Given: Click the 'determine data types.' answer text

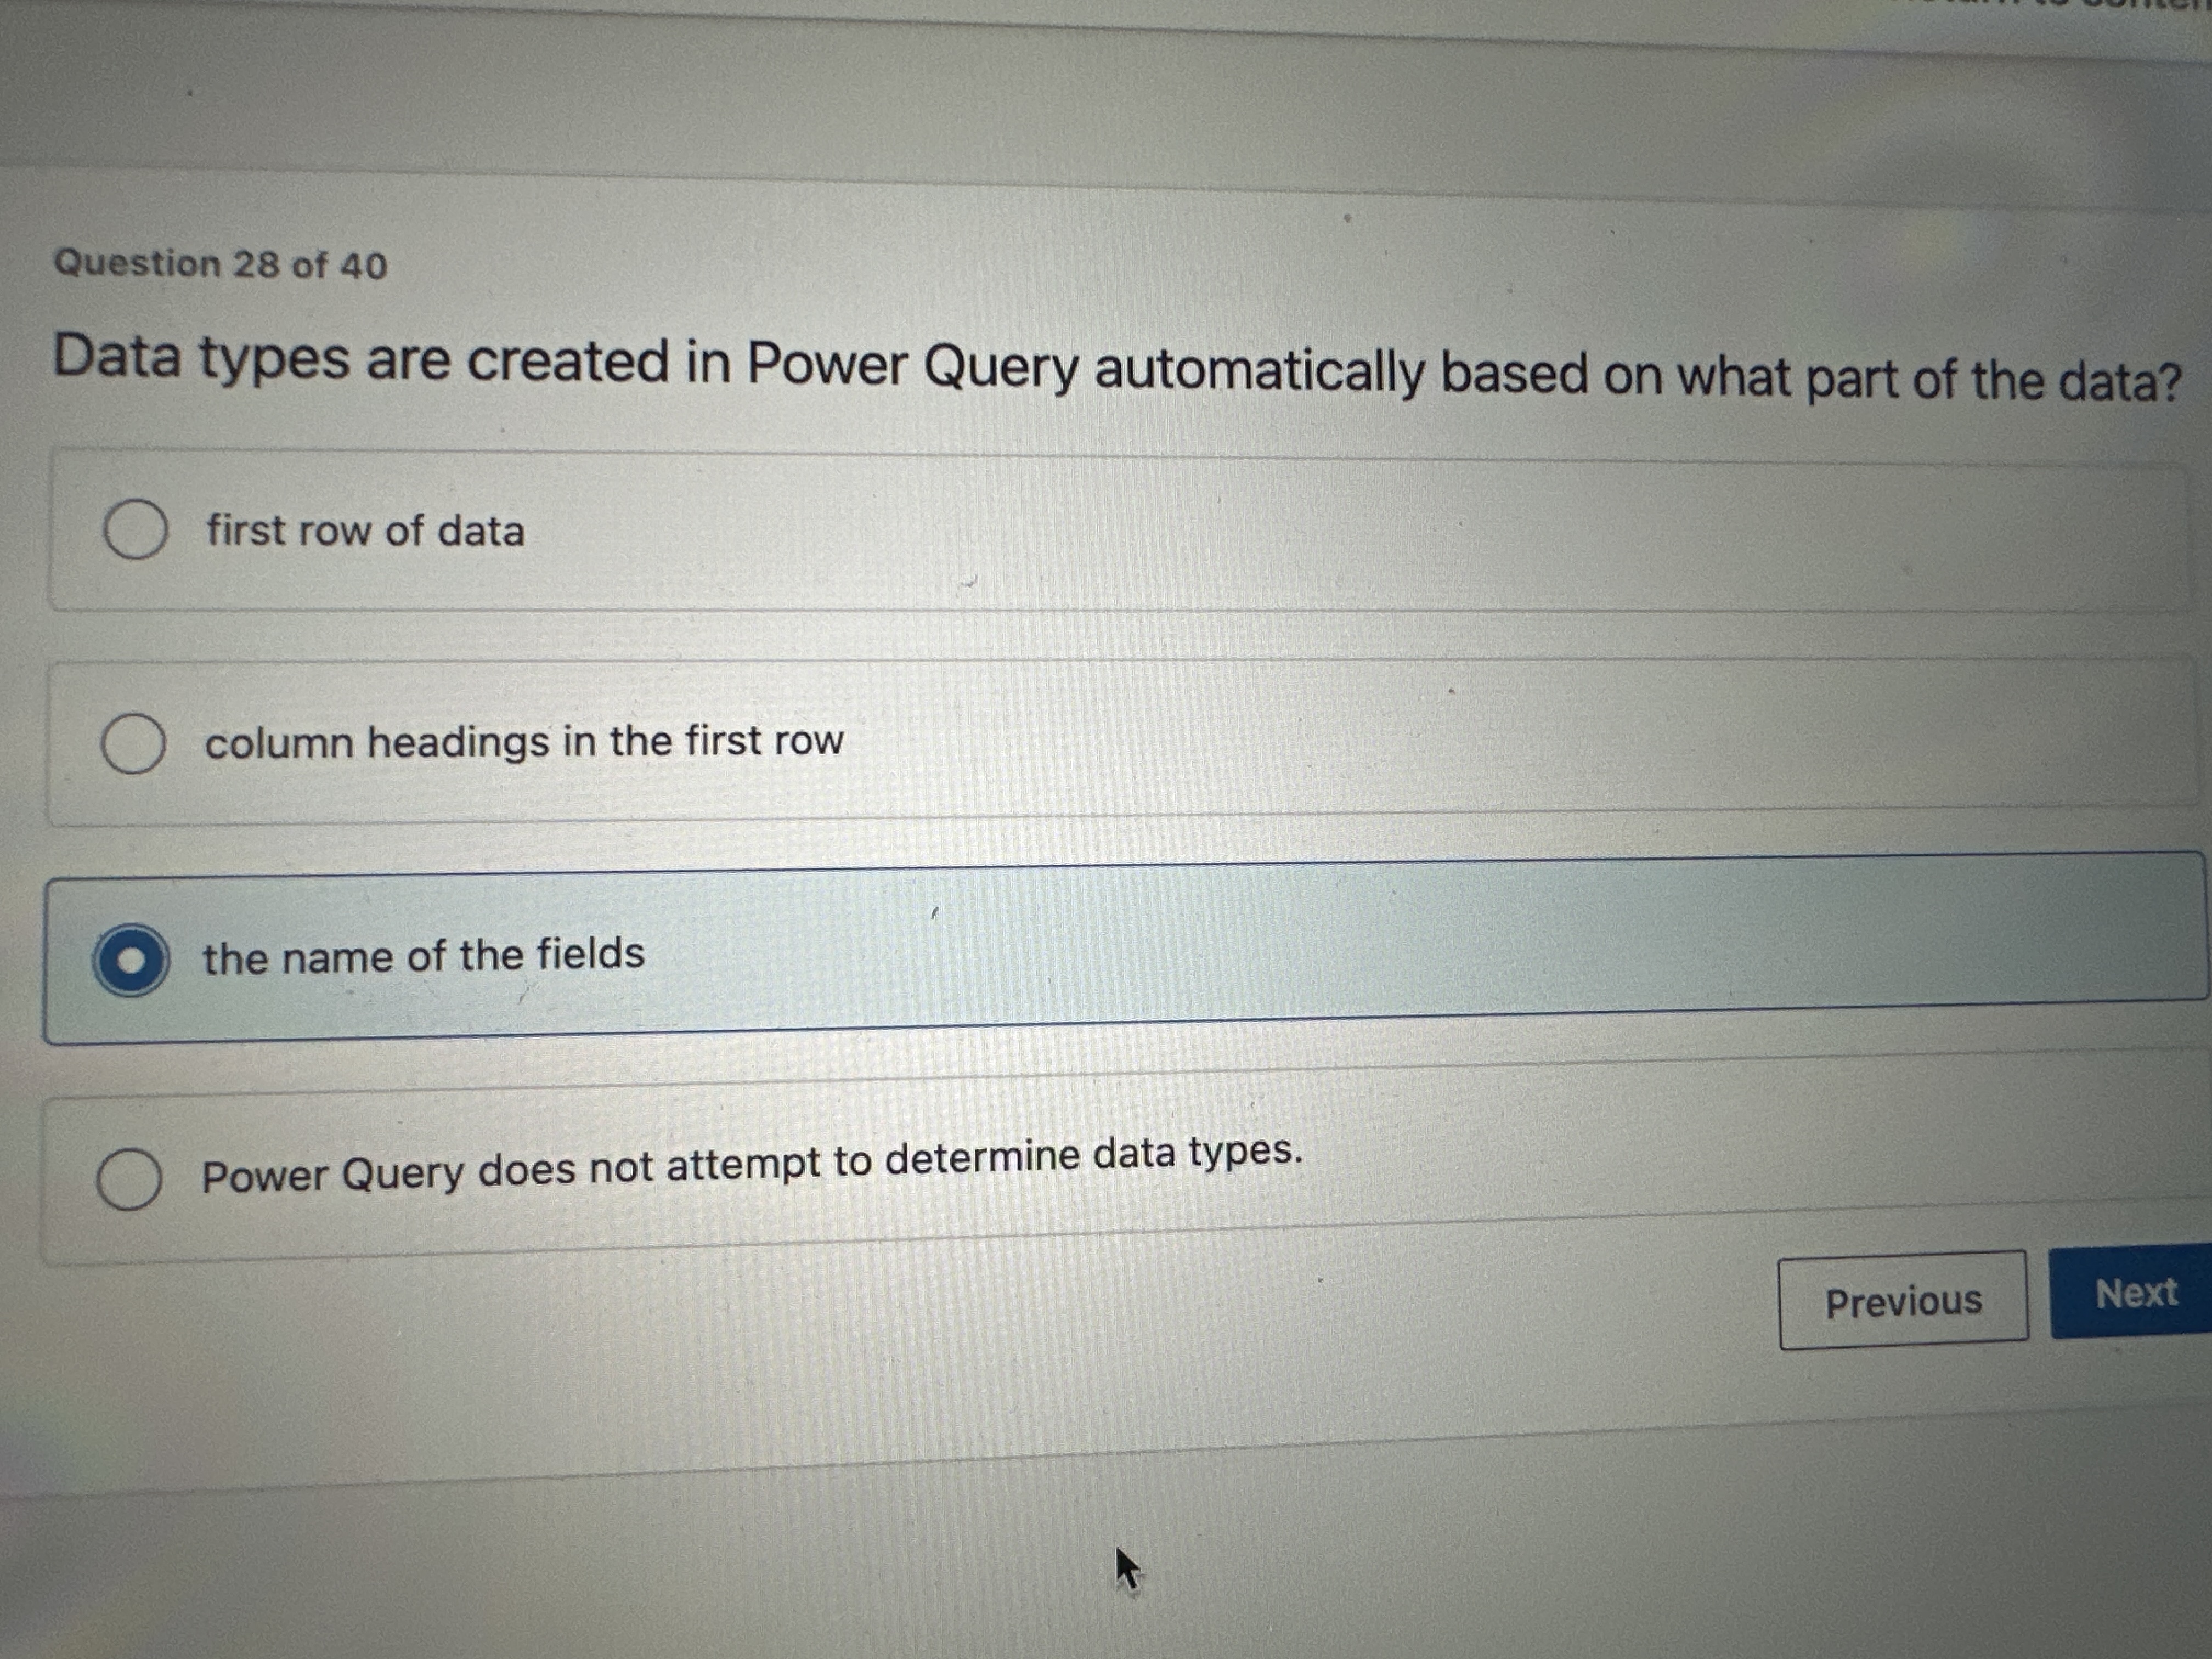Looking at the screenshot, I should (x=1093, y=1156).
